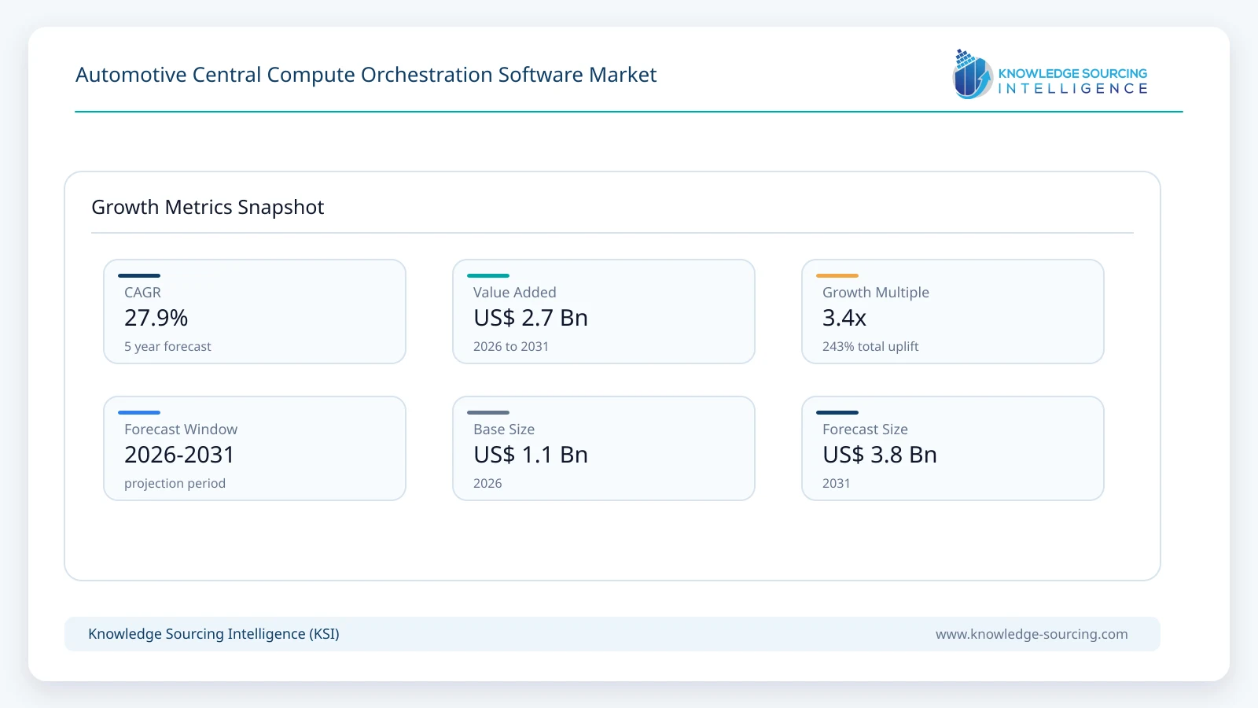Click the 'Growth Metrics Snapshot' heading
The height and width of the screenshot is (708, 1258).
click(208, 207)
